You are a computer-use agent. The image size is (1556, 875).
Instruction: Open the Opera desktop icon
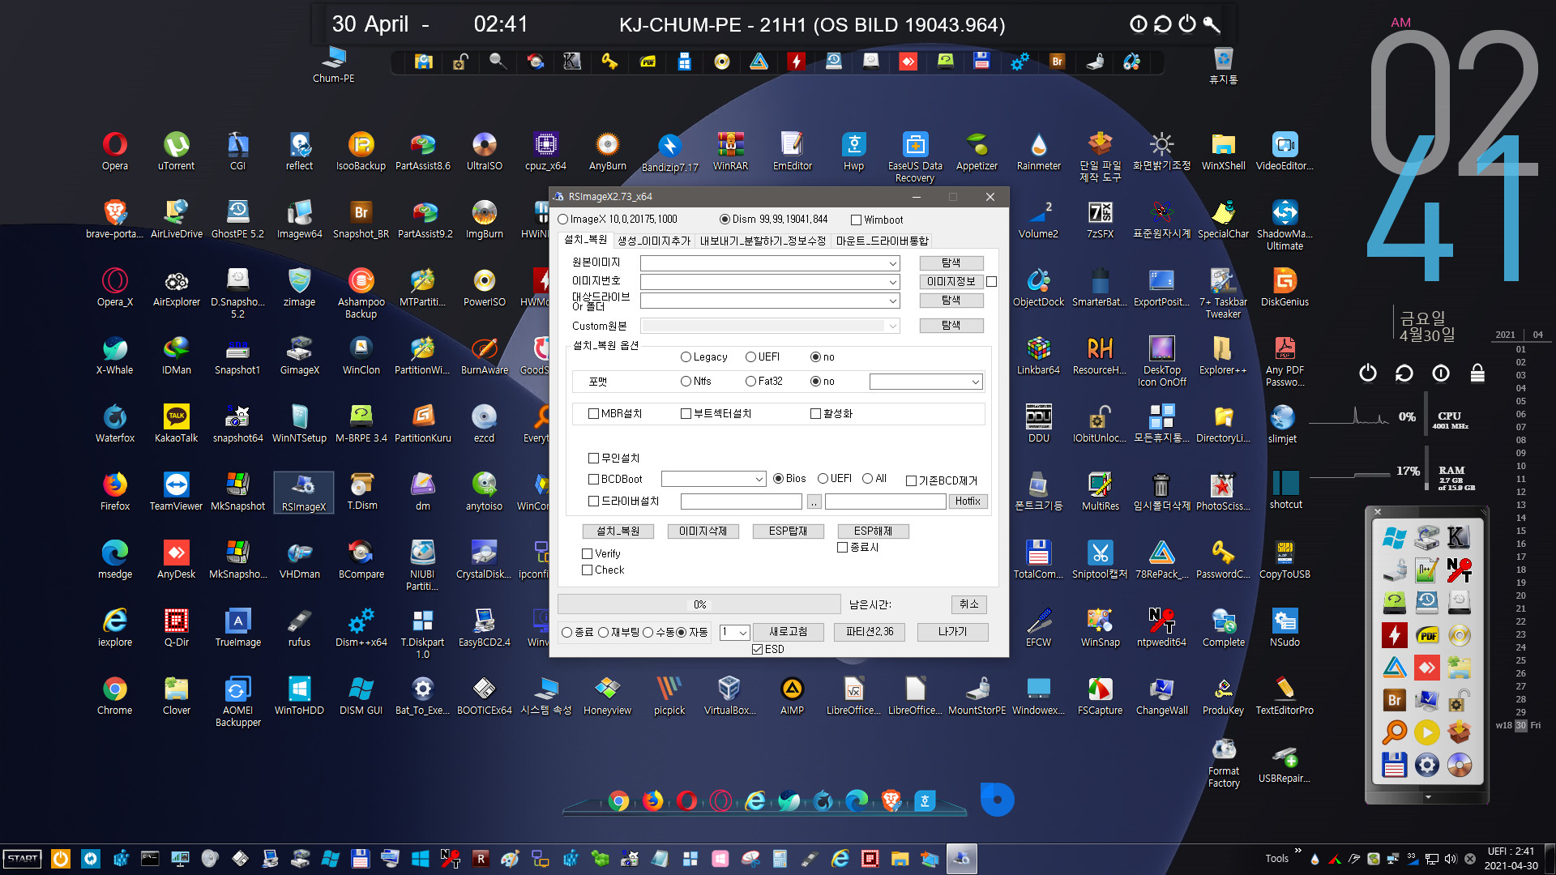[x=114, y=152]
